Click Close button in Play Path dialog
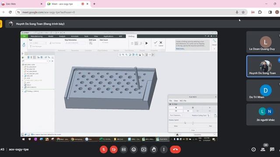 coord(193,130)
